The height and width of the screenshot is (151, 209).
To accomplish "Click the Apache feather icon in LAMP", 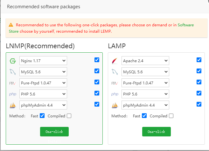I will [115, 61].
